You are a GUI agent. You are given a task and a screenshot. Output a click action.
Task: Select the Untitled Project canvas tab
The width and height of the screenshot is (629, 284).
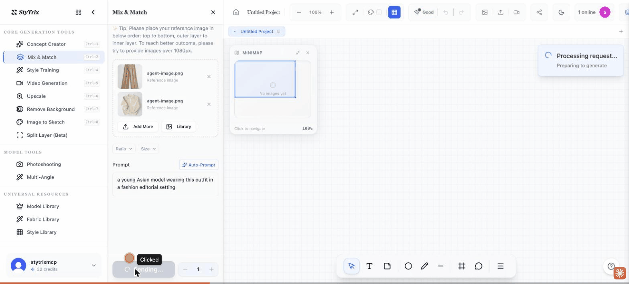coord(257,31)
